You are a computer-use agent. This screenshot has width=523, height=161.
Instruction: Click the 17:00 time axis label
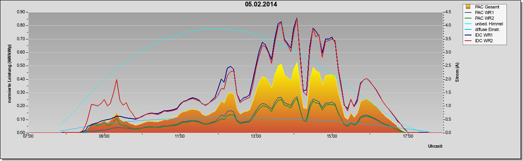408,137
